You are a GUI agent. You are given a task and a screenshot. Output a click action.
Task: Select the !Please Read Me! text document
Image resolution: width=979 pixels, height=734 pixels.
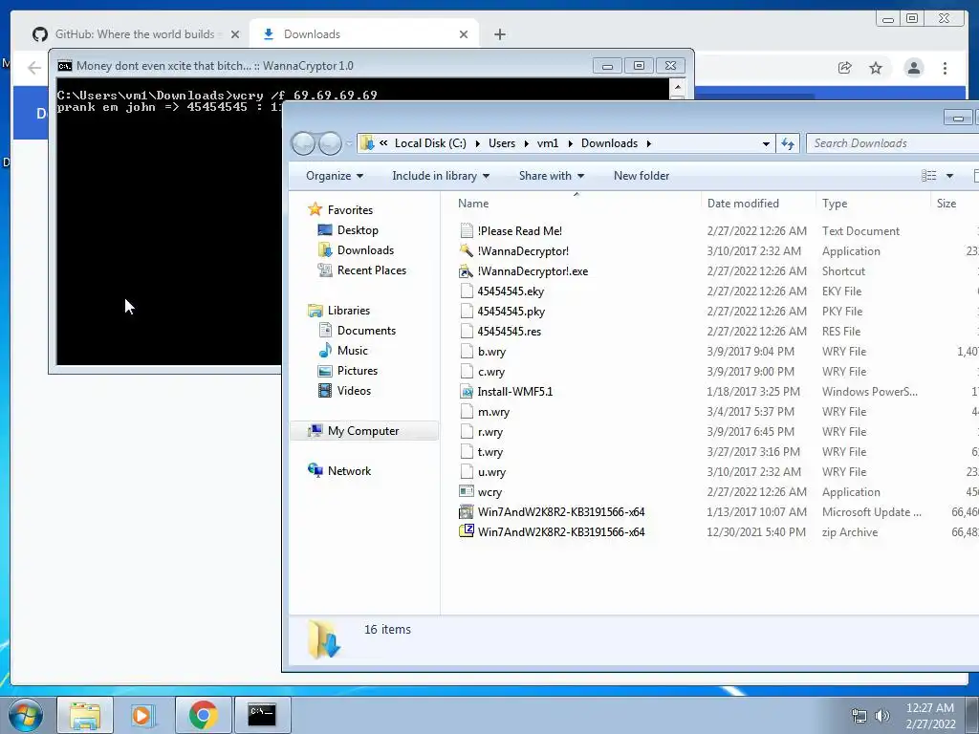(519, 231)
